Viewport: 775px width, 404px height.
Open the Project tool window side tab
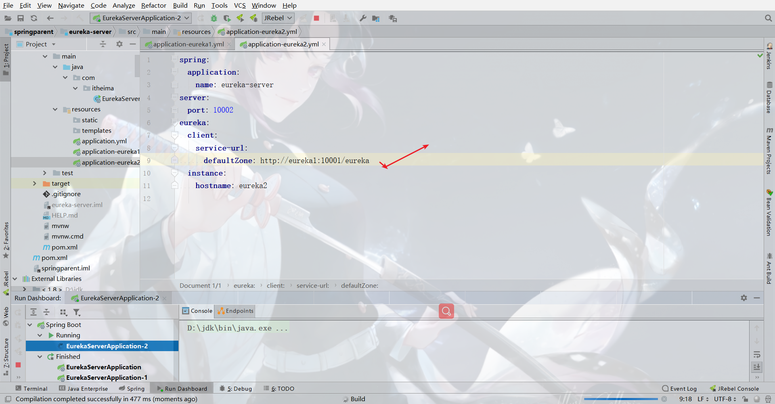coord(6,59)
